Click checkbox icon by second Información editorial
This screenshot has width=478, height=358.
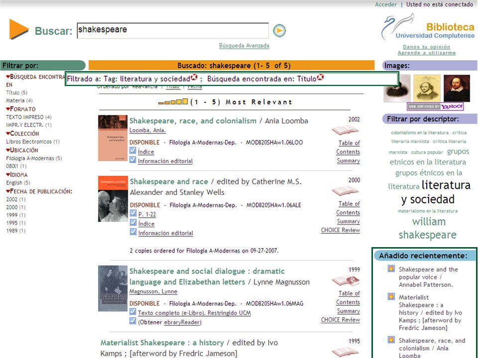133,232
